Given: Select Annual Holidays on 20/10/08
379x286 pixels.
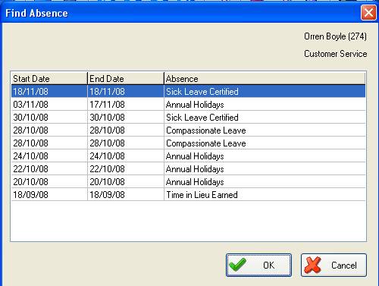Looking at the screenshot, I should tap(188, 181).
